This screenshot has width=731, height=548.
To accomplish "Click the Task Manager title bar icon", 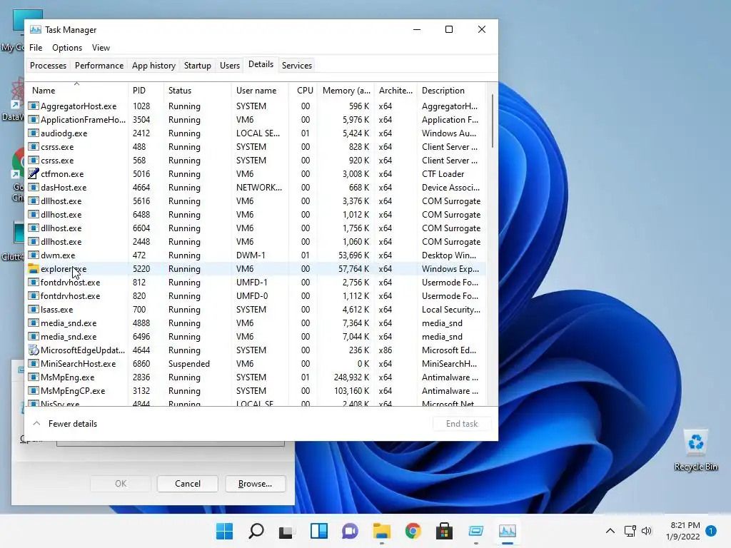I will tap(36, 29).
